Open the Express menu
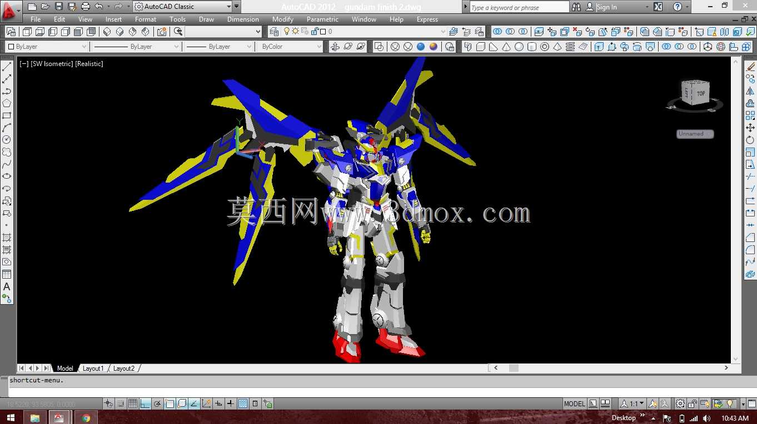The height and width of the screenshot is (424, 757). (427, 19)
